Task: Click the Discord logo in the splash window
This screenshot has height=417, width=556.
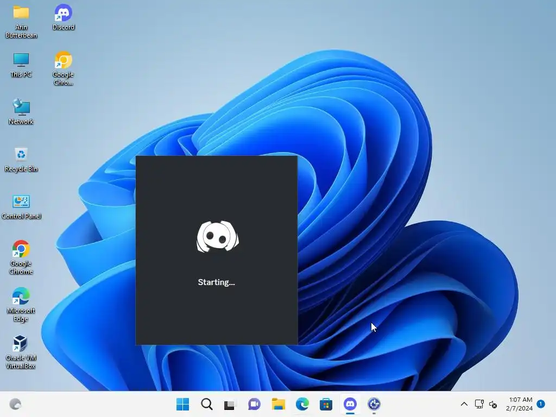Action: pos(218,237)
